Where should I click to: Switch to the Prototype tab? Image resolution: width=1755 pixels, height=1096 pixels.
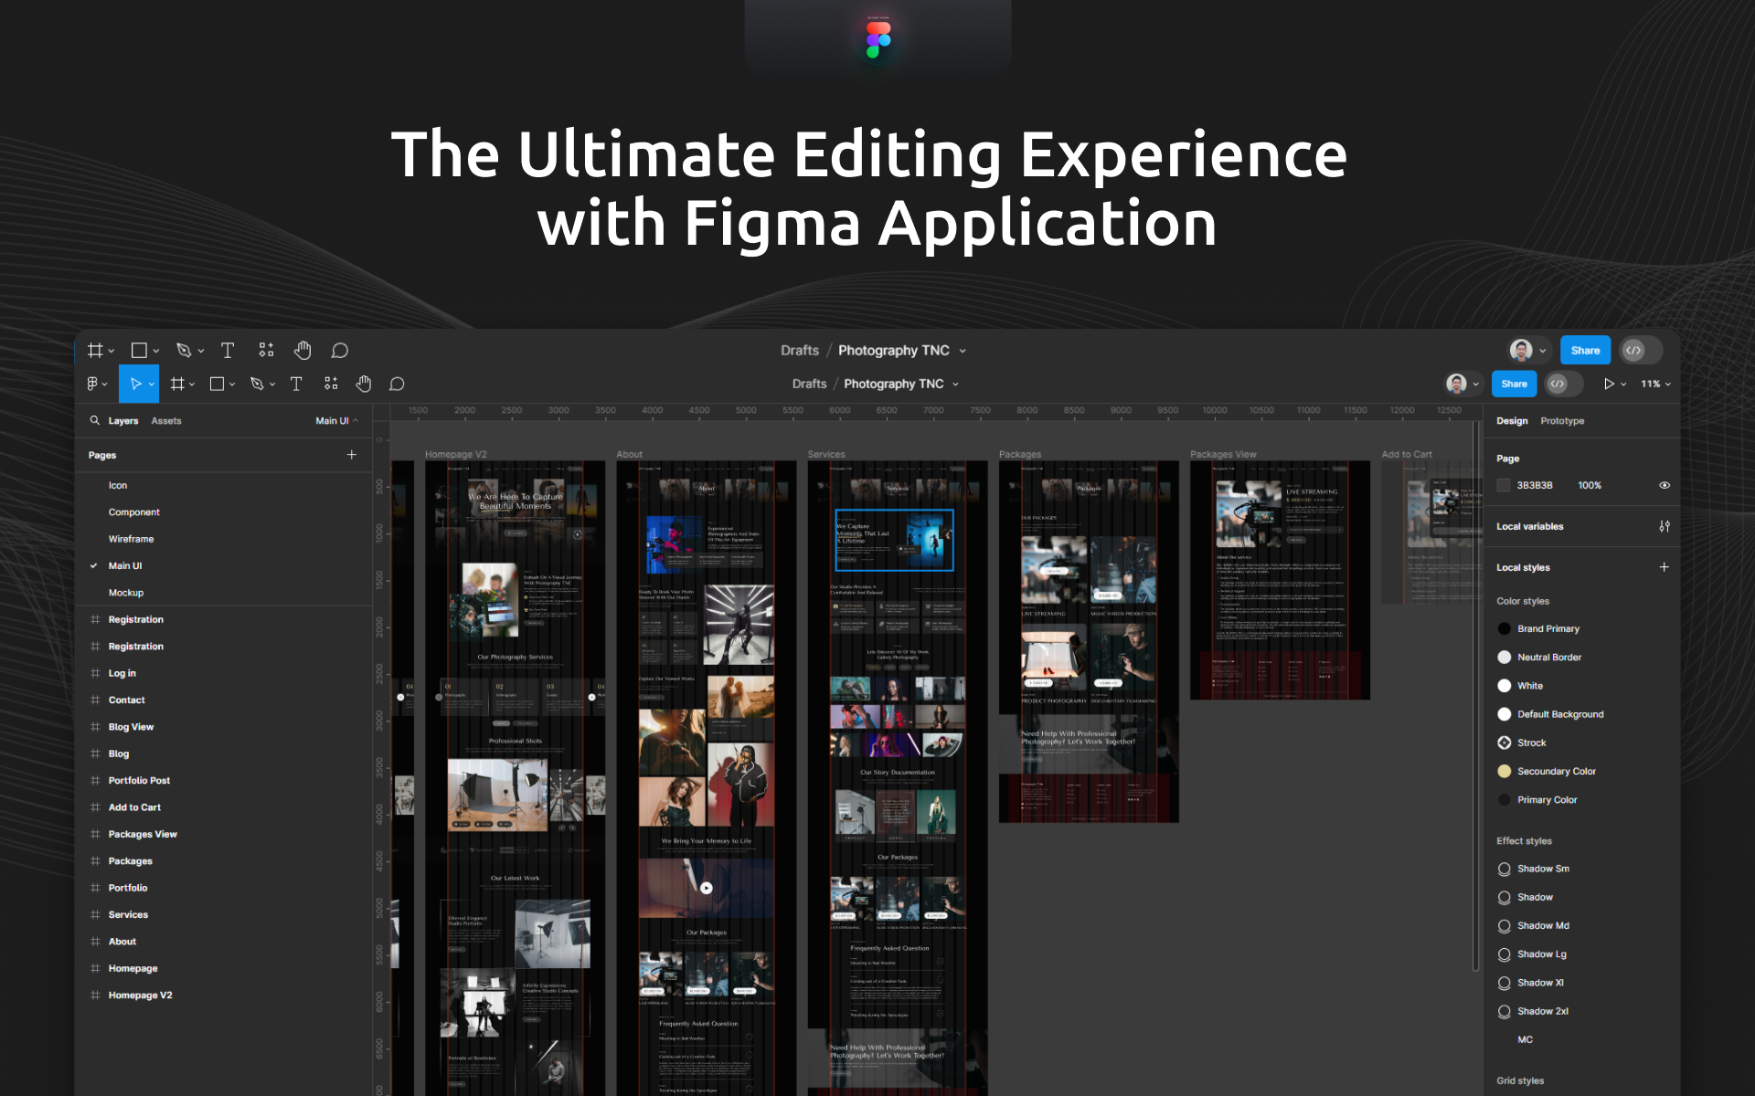[x=1562, y=421]
